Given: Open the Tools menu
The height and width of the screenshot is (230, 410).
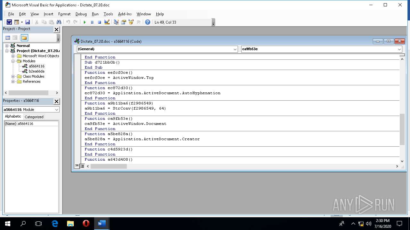Looking at the screenshot, I should [108, 14].
